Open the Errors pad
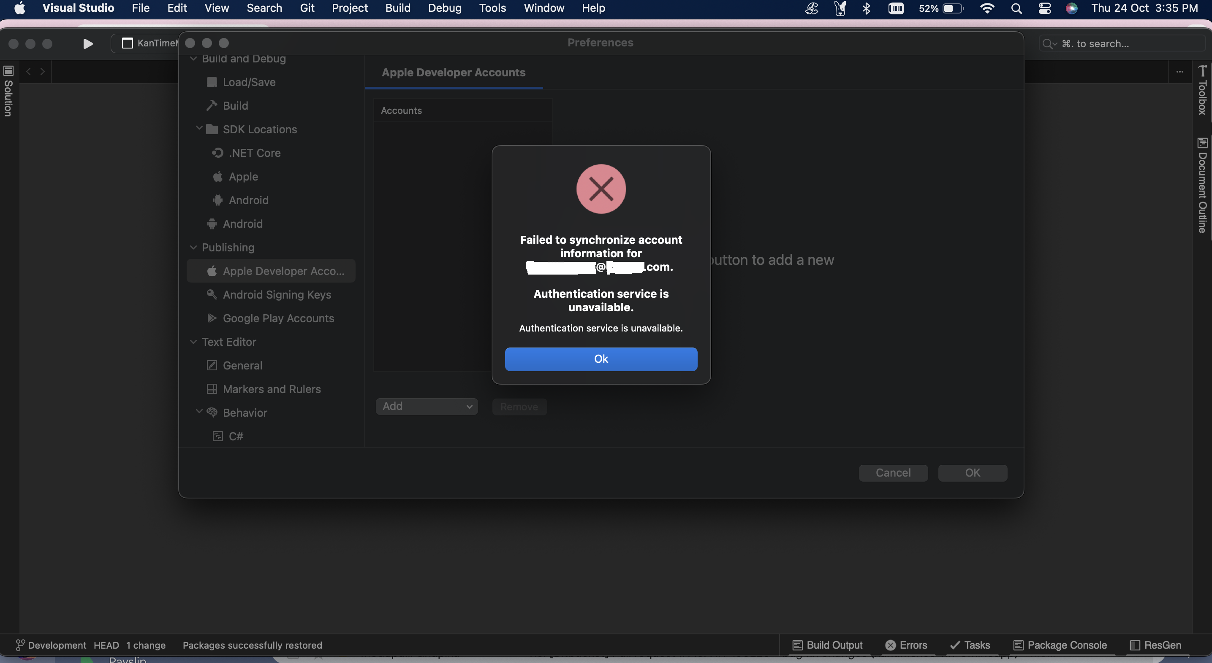This screenshot has height=663, width=1212. (906, 645)
